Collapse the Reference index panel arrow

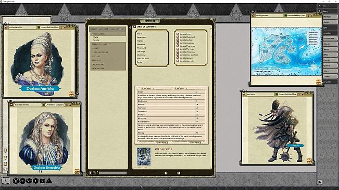130,28
